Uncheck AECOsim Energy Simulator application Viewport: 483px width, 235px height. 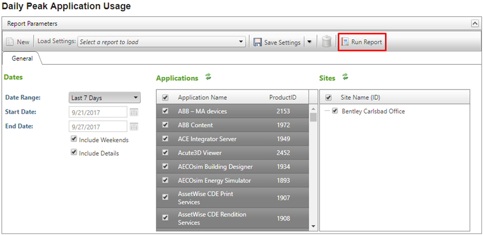(165, 180)
